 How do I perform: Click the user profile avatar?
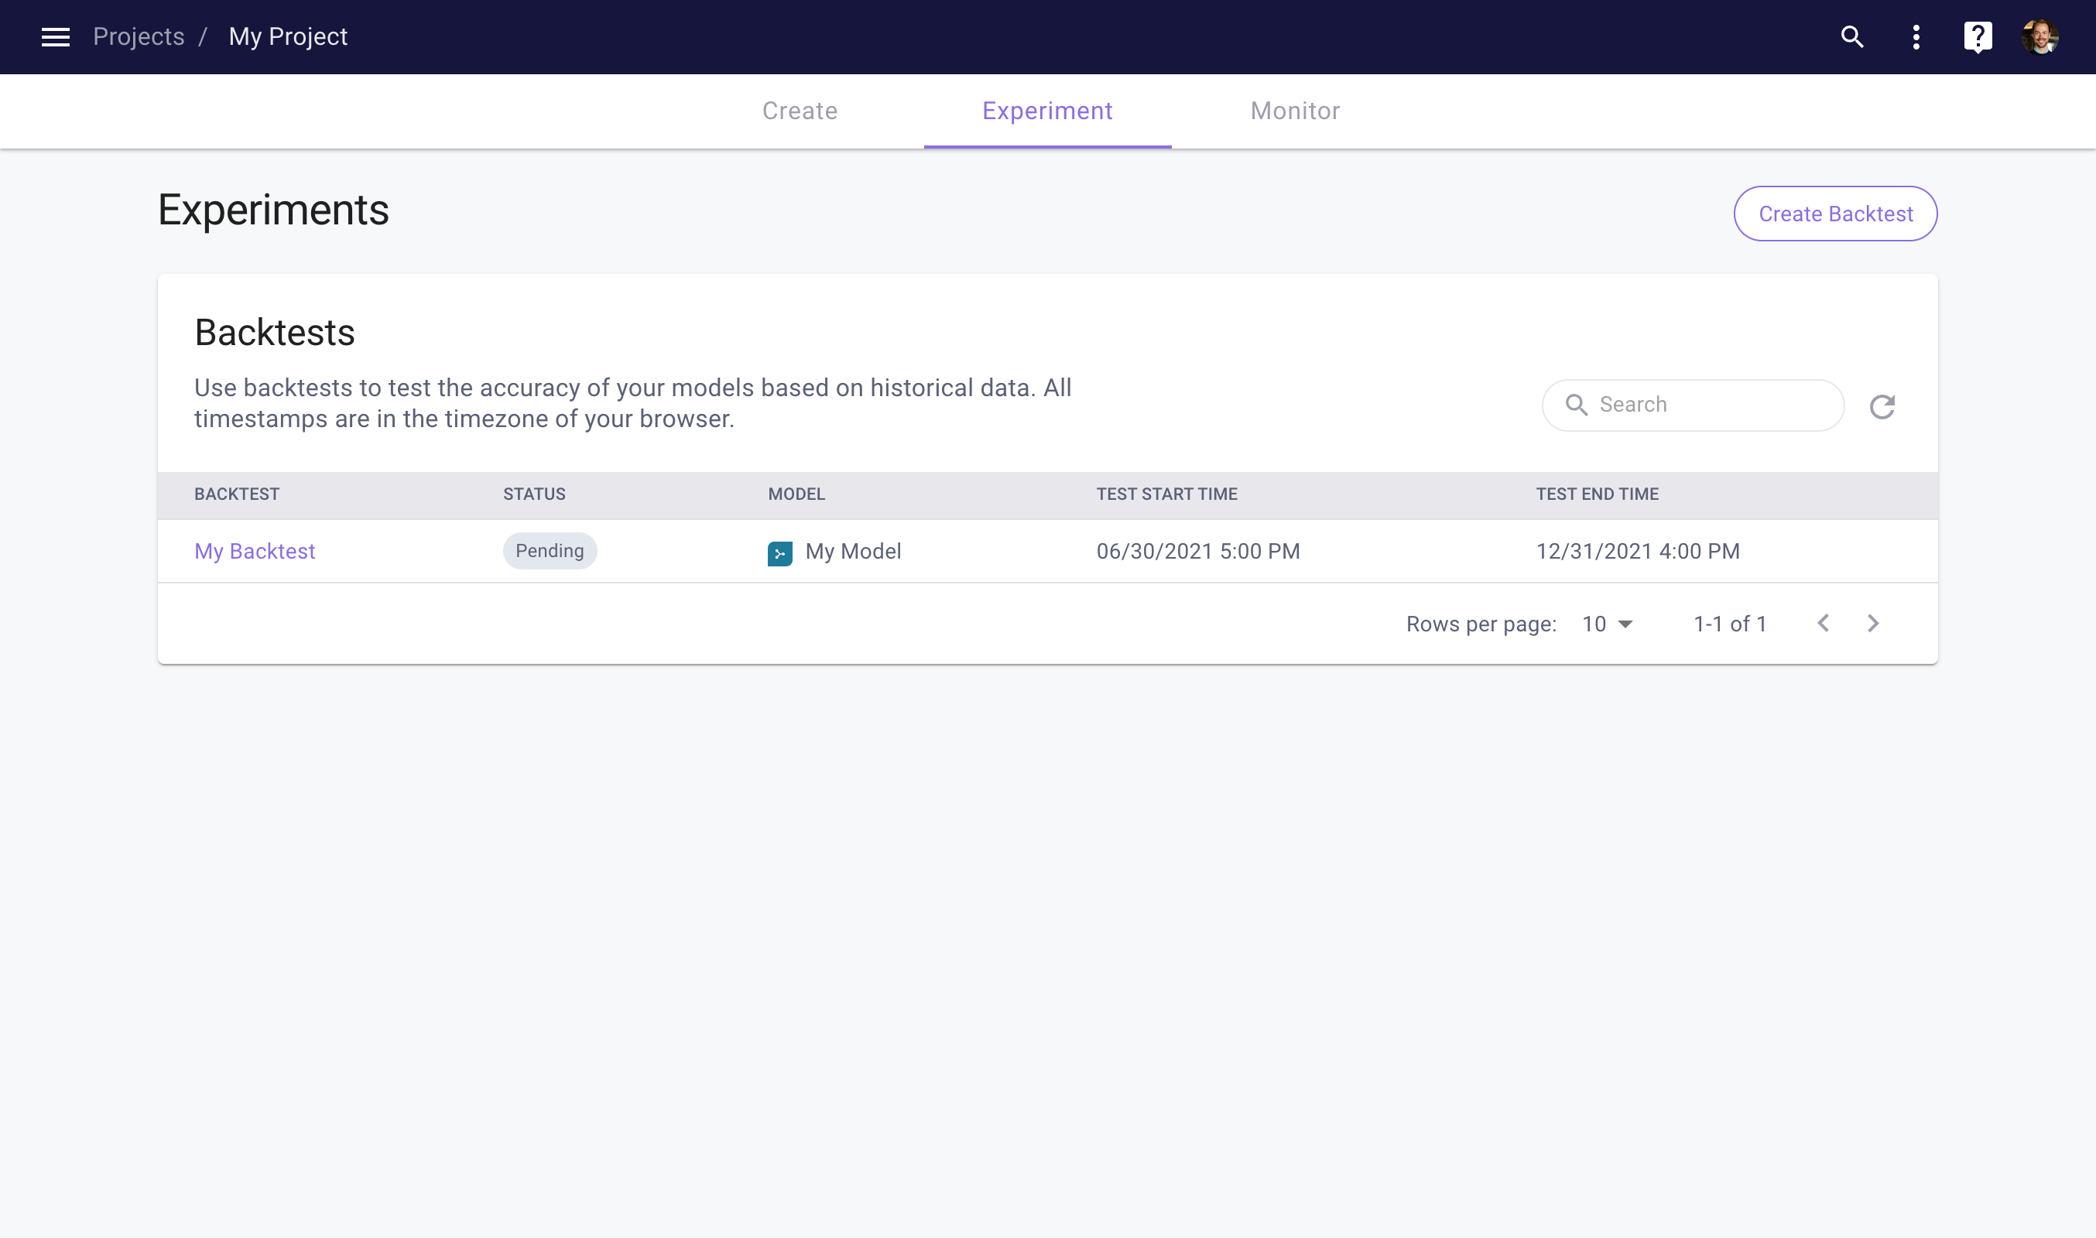[2040, 36]
